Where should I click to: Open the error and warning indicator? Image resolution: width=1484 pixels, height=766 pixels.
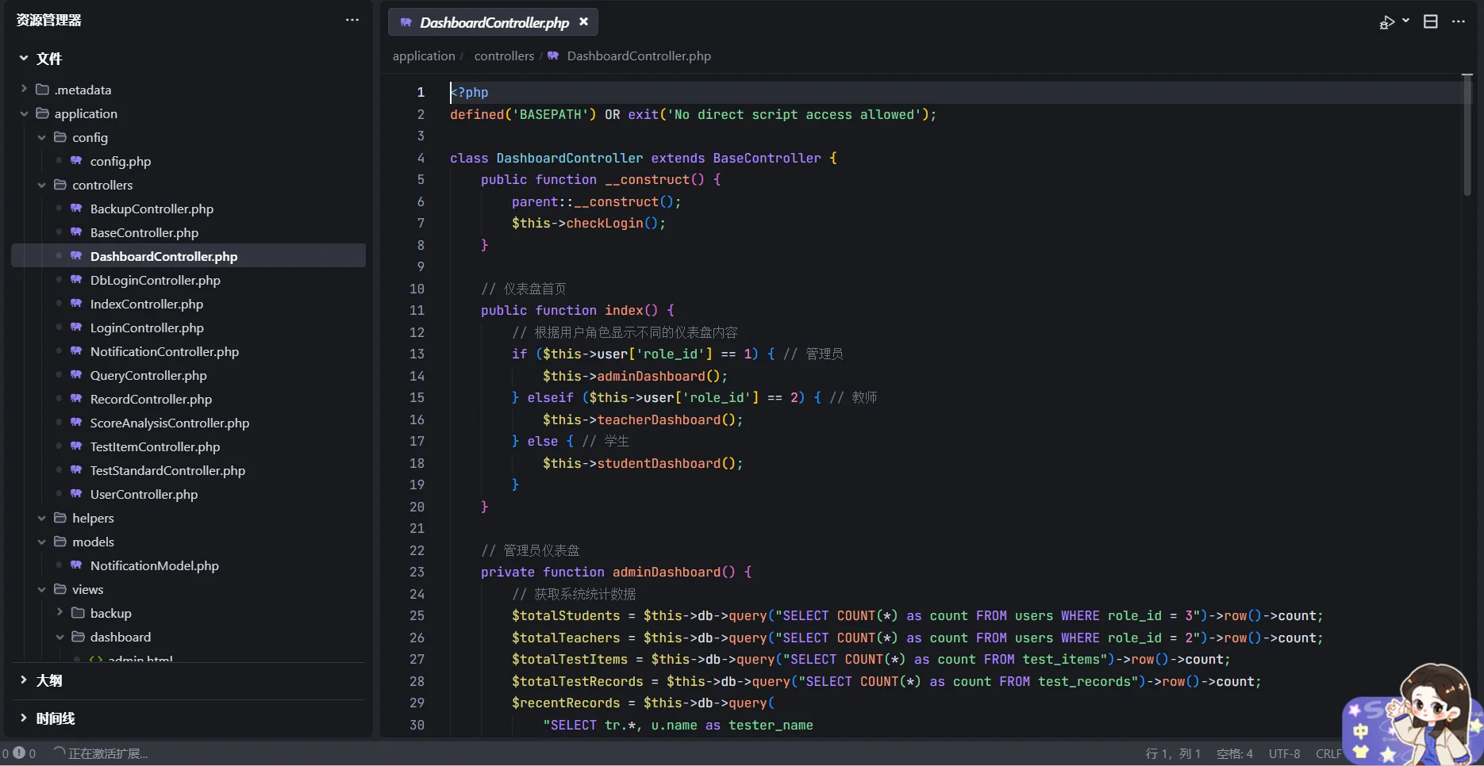point(17,753)
